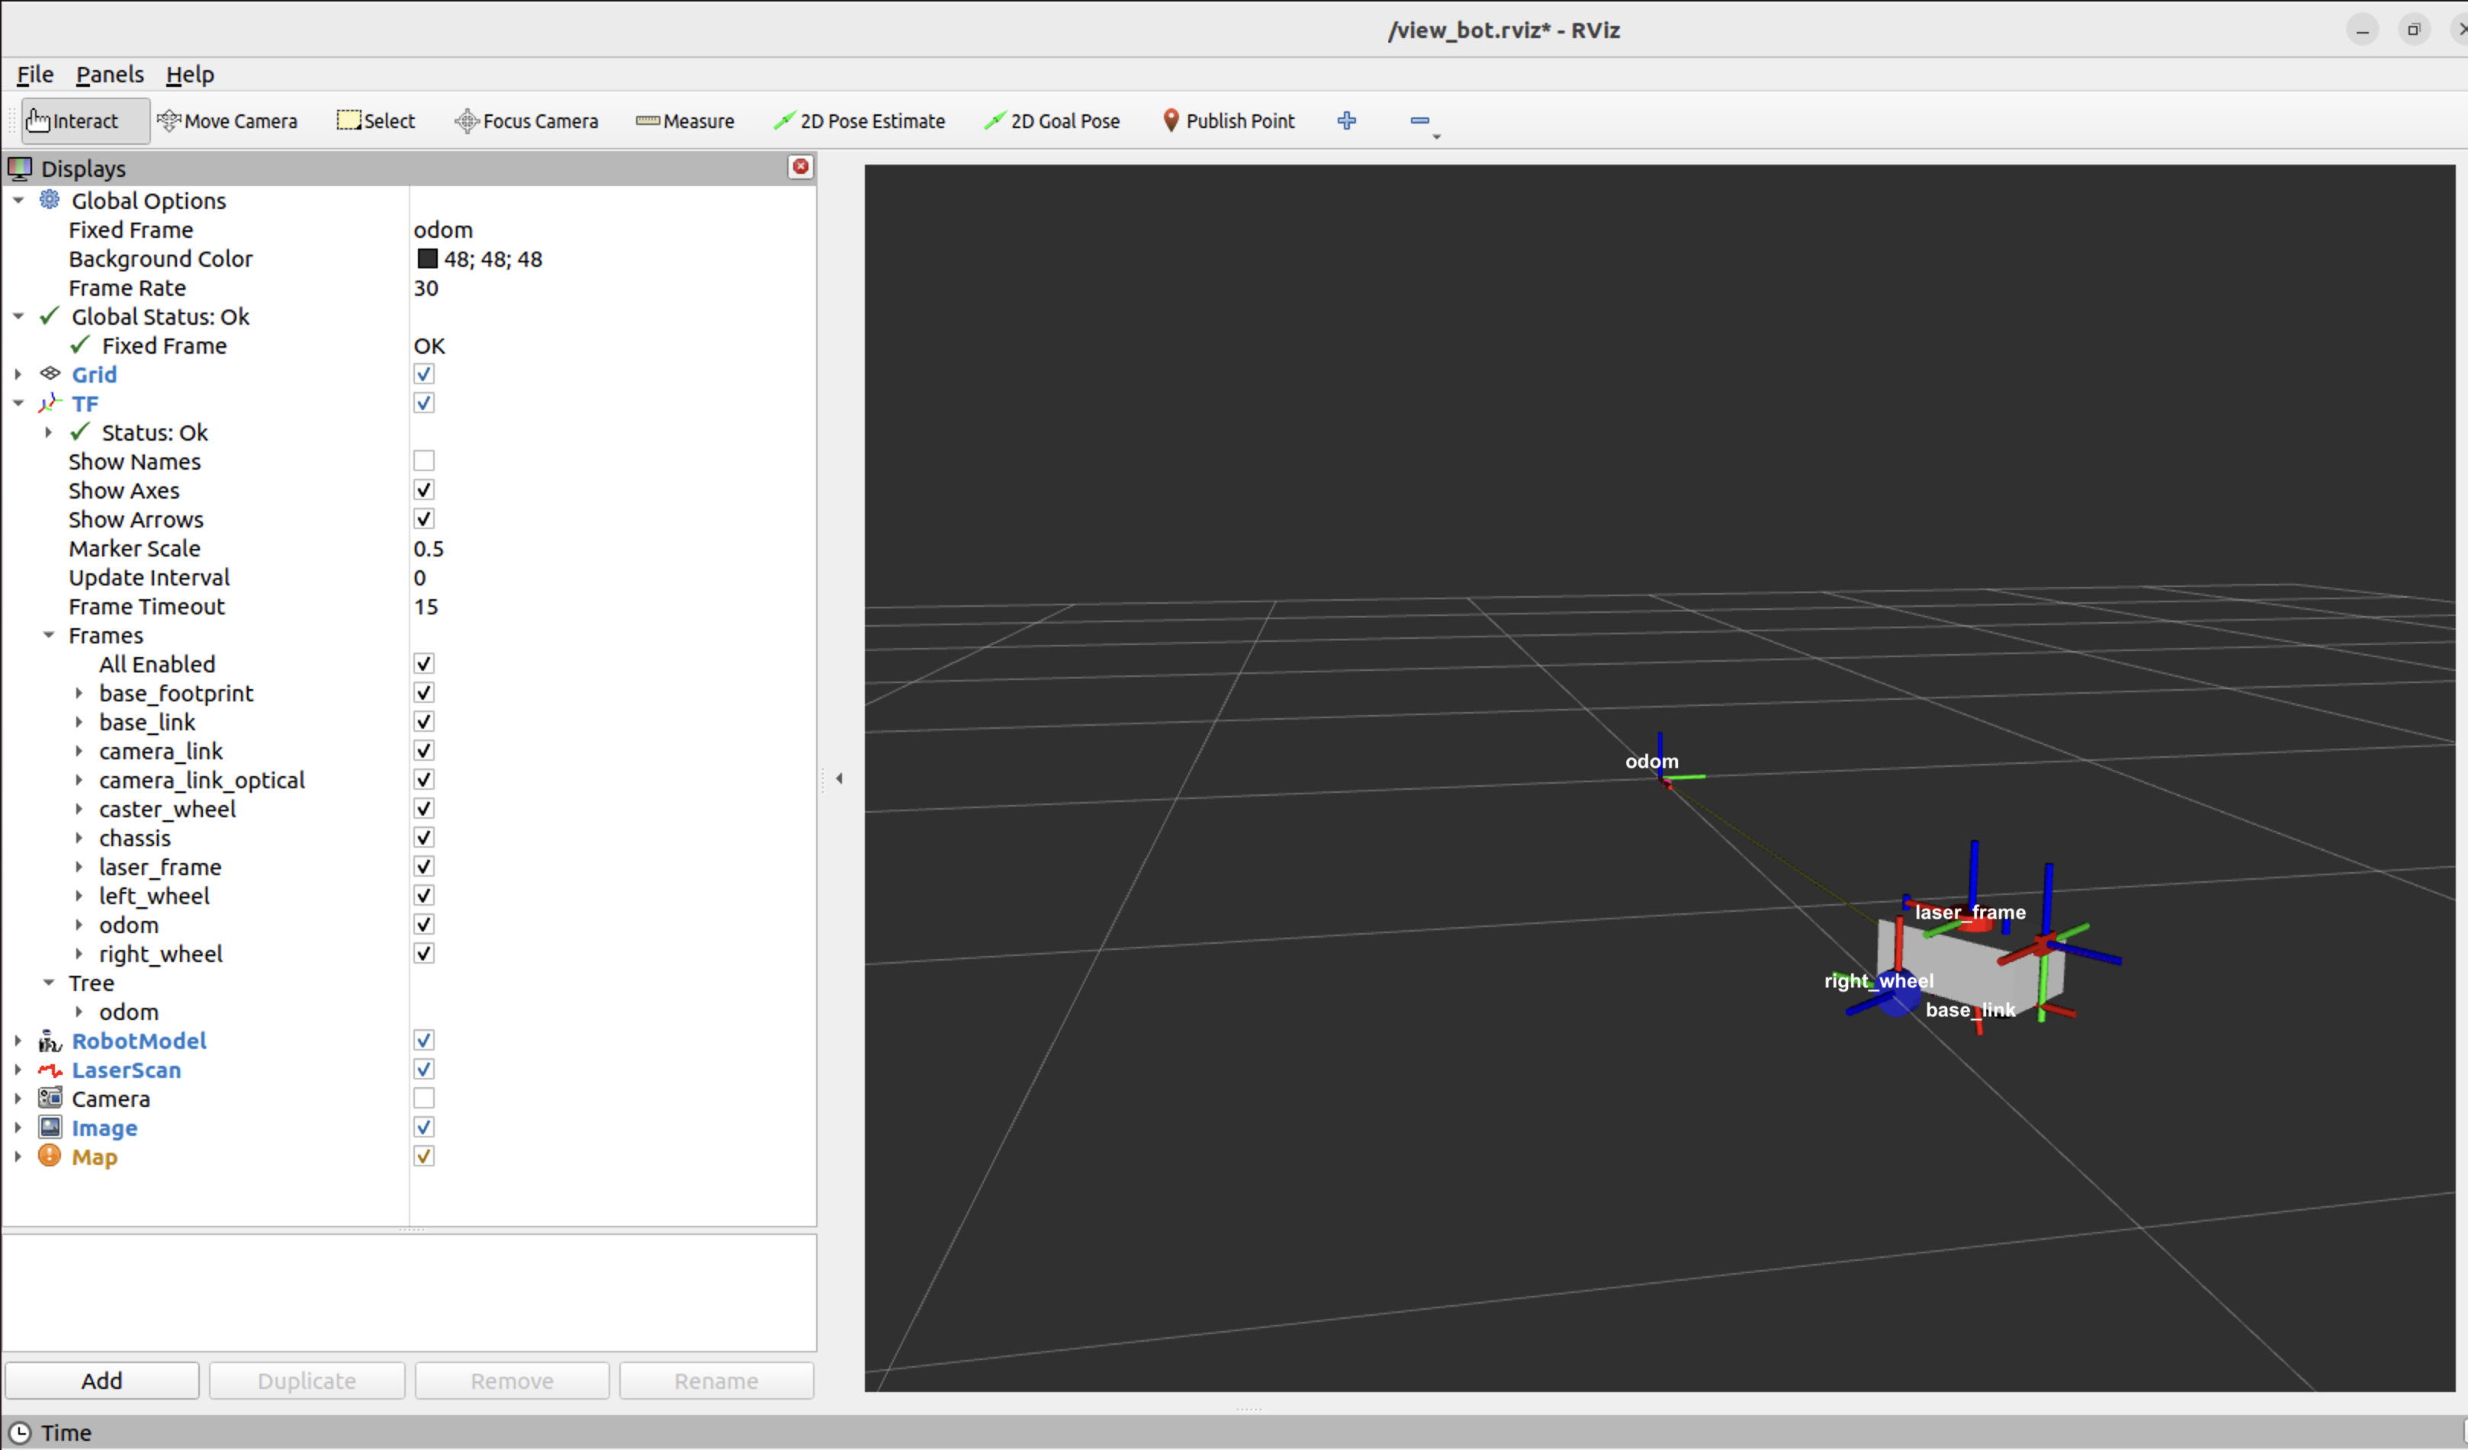Click the TF axes icon

[50, 403]
